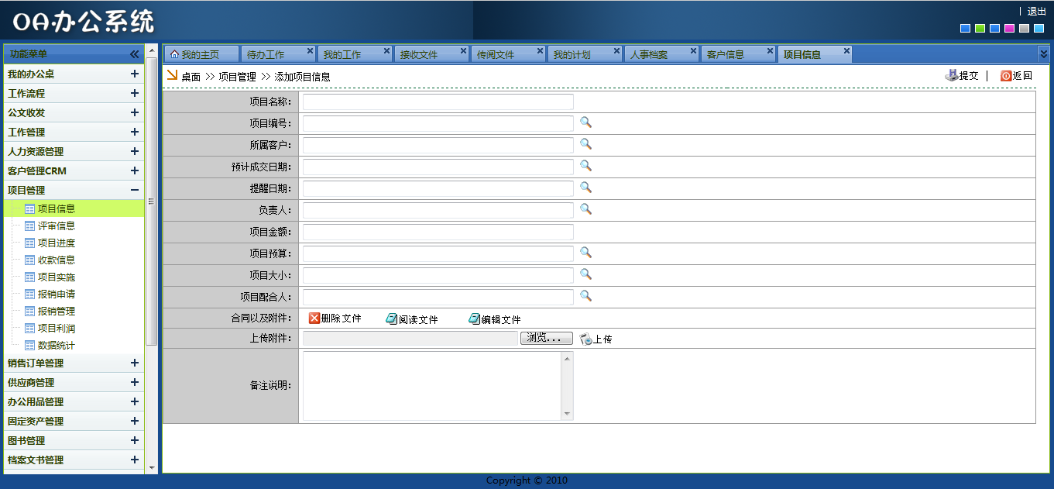Close the 客户信息 tab

pos(770,51)
